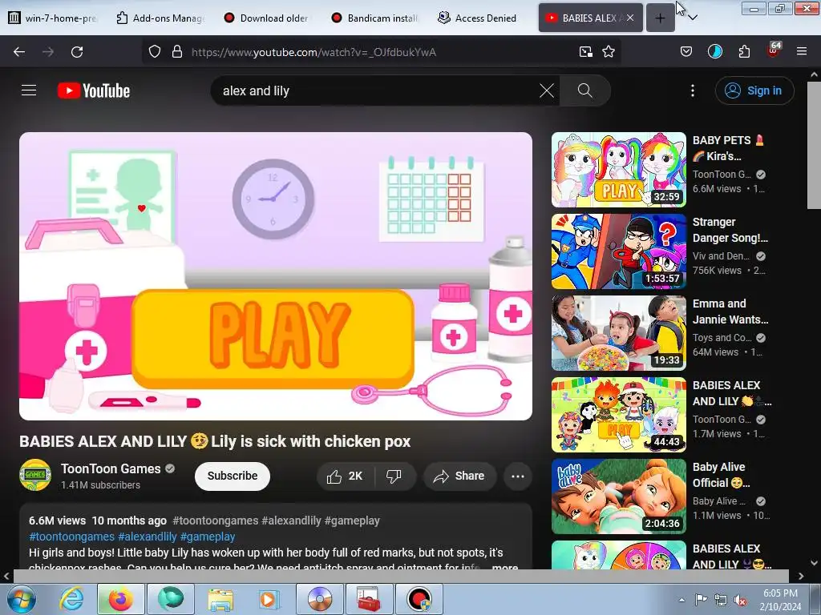The width and height of the screenshot is (821, 615).
Task: Reload the current page
Action: (x=77, y=52)
